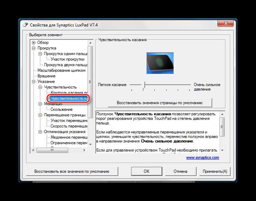Screen dimensions: 256x201
Task: Click the Отмена button
Action: [180, 171]
